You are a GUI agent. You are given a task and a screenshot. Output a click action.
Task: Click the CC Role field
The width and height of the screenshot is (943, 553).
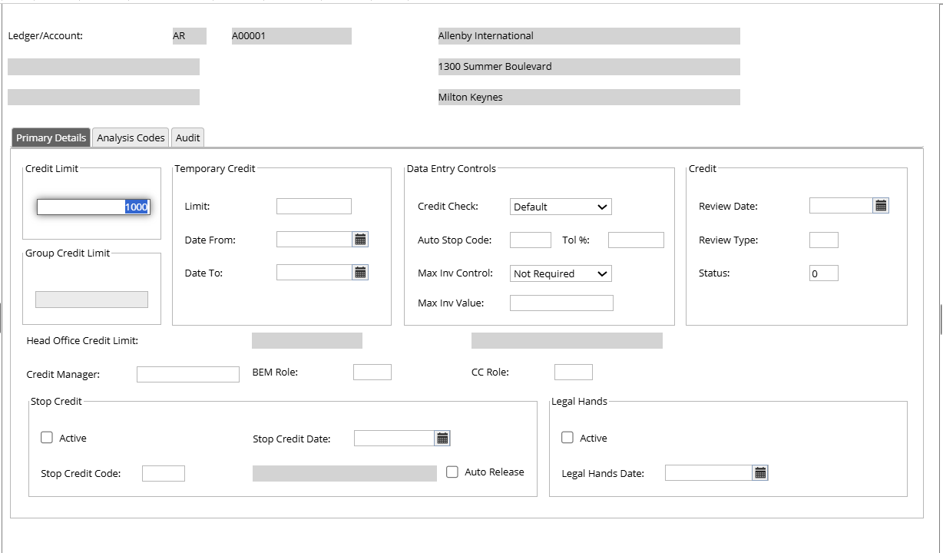[574, 372]
